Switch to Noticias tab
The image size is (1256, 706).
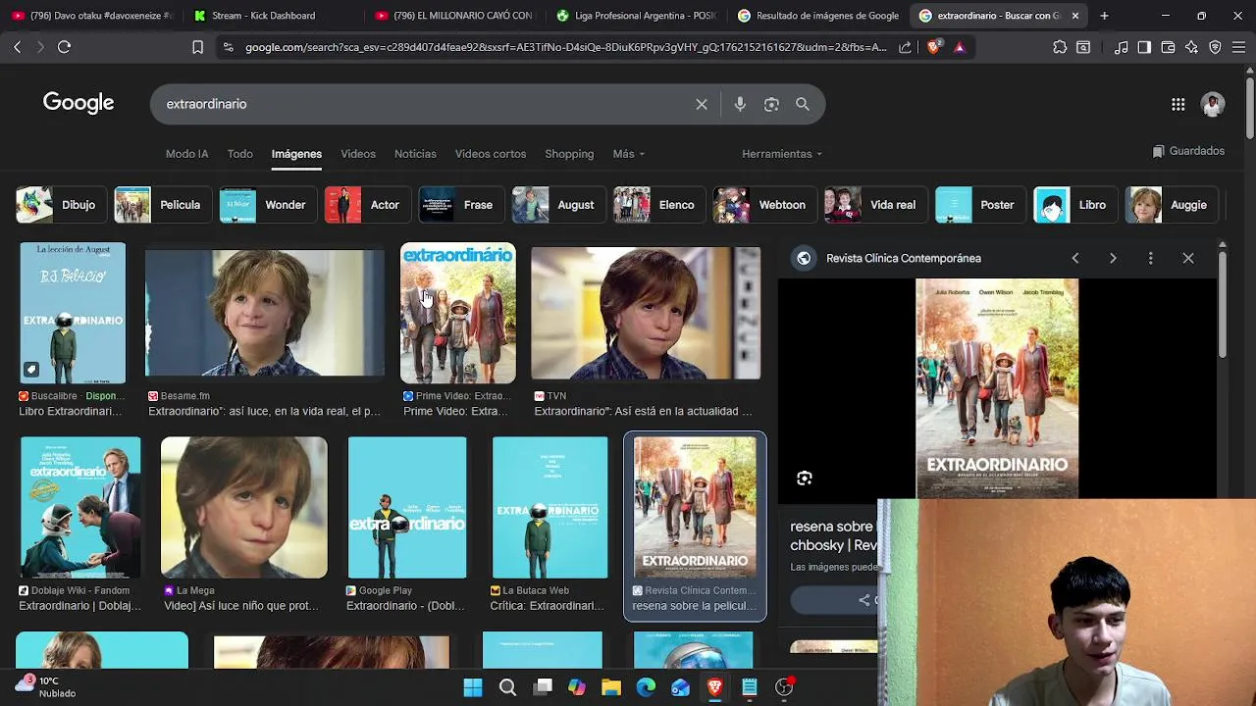pyautogui.click(x=415, y=154)
